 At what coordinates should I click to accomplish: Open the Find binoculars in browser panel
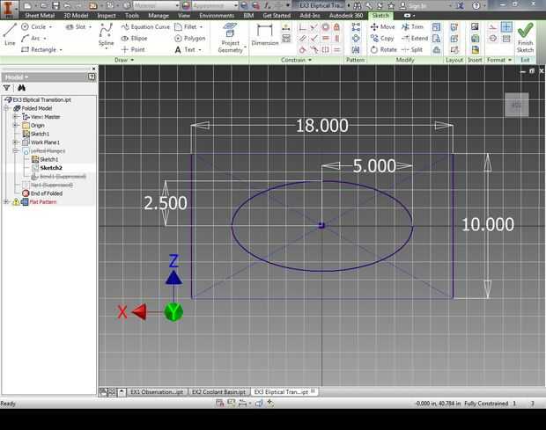pos(21,88)
